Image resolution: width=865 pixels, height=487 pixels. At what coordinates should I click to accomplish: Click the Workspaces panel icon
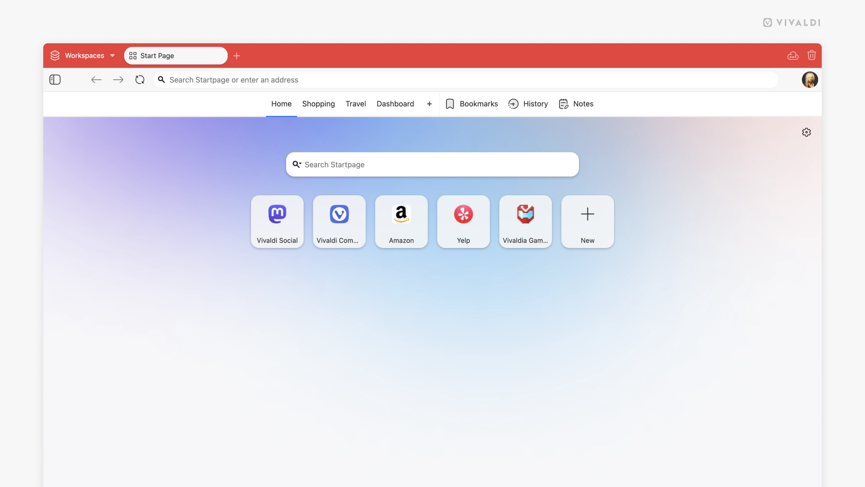point(55,55)
